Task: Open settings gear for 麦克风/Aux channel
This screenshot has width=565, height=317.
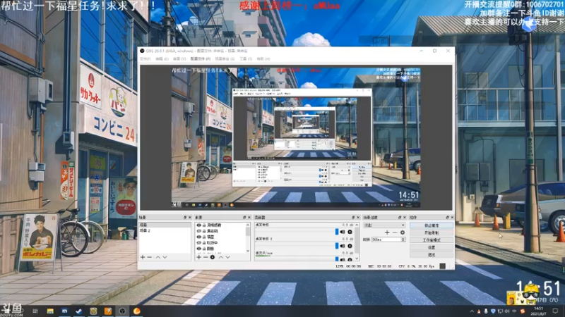Action: [350, 259]
